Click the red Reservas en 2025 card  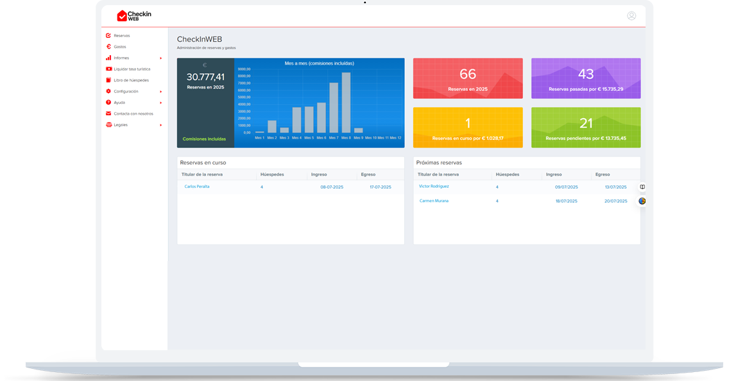pos(467,78)
